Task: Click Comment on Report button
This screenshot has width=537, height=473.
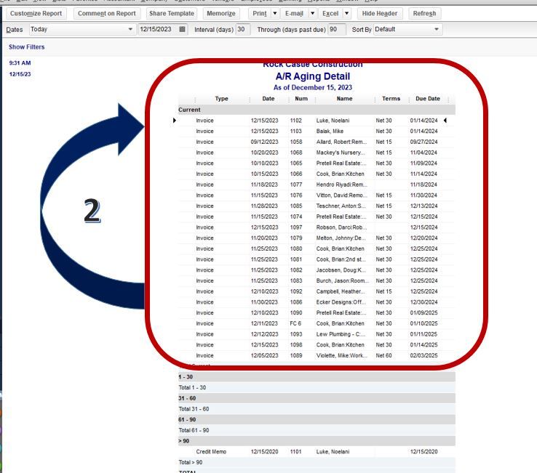Action: [106, 13]
